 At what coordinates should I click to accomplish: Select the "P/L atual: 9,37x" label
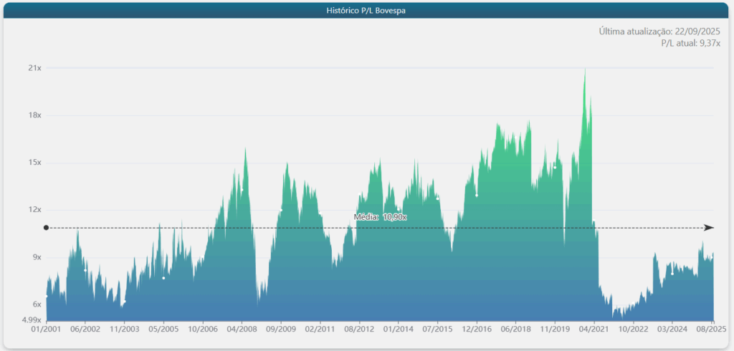click(690, 44)
